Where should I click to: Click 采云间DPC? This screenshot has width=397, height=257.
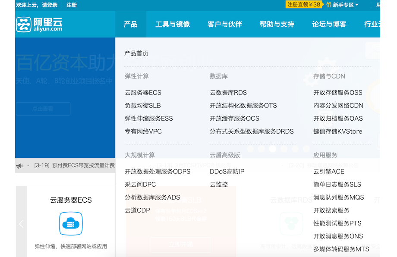pos(140,185)
